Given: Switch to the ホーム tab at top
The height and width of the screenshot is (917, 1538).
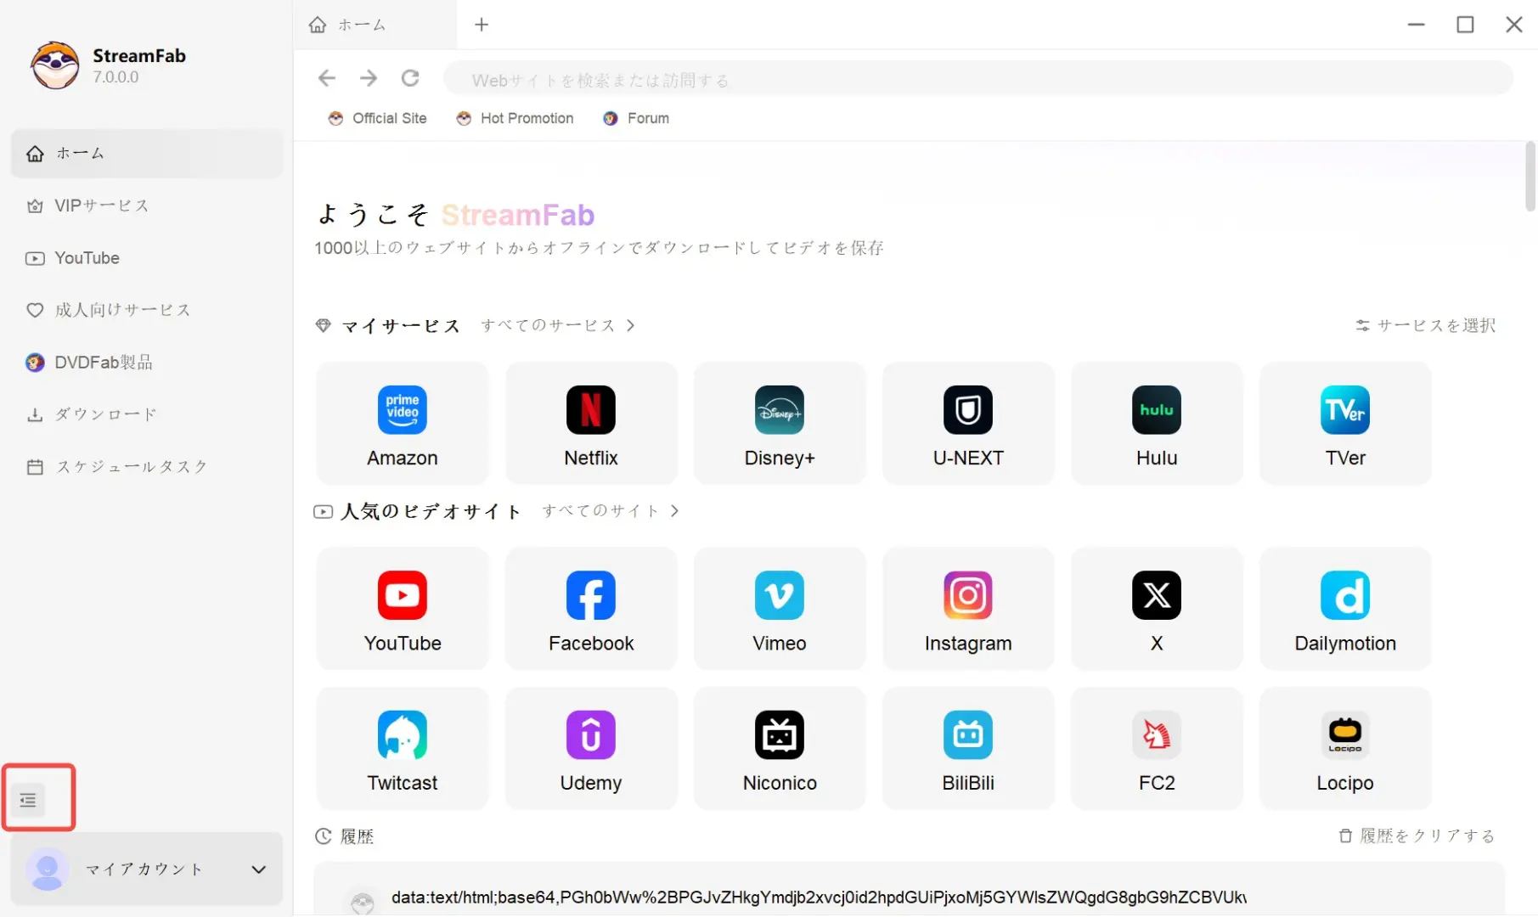Looking at the screenshot, I should [x=375, y=25].
